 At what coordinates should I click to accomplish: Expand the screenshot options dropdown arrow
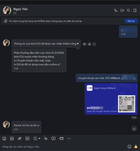point(39,138)
